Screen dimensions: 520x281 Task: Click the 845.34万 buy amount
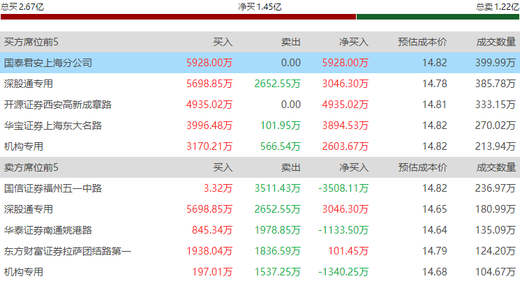212,230
